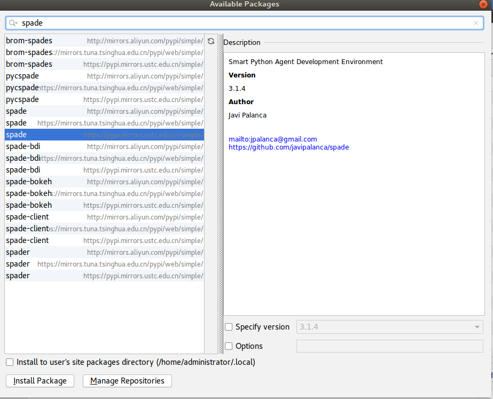The image size is (493, 399).
Task: Open the search filter dropdown arrow
Action: [18, 23]
